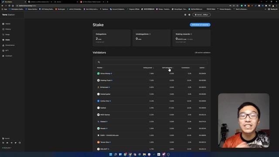279x157 pixels.
Task: Click the Staking Fund validator logo icon
Action: coord(99,80)
